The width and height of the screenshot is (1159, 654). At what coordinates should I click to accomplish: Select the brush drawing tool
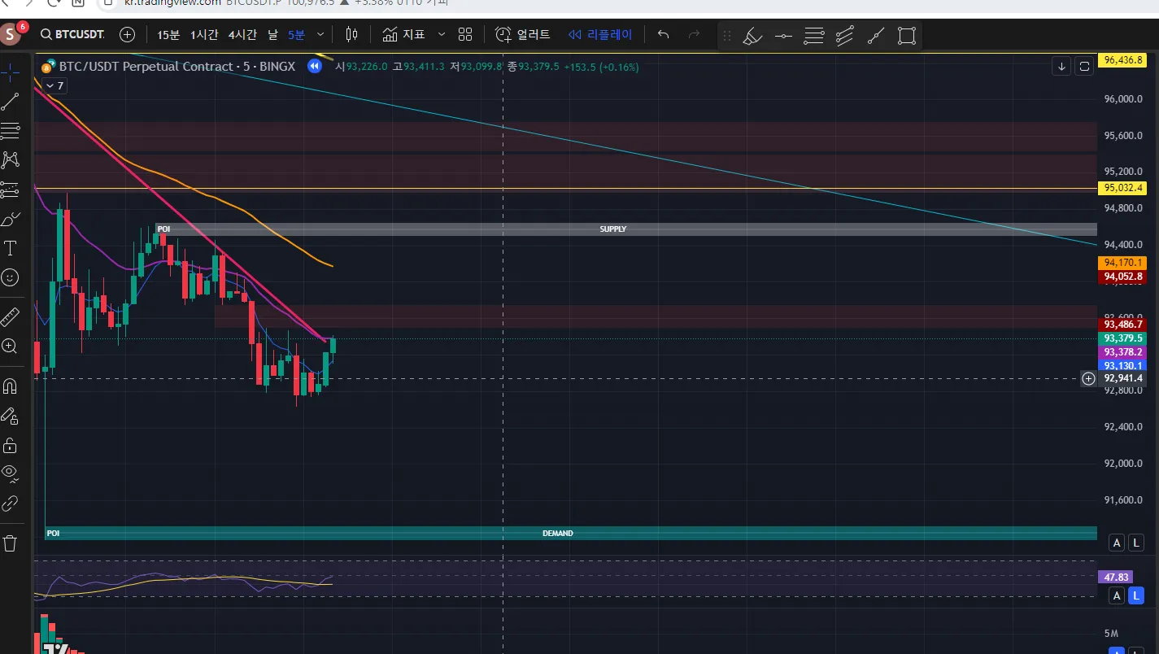tap(11, 219)
